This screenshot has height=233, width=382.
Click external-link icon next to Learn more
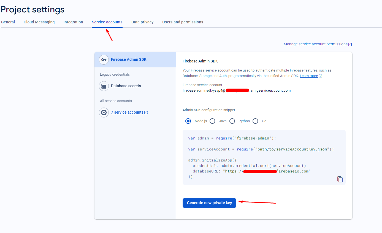[x=321, y=76]
